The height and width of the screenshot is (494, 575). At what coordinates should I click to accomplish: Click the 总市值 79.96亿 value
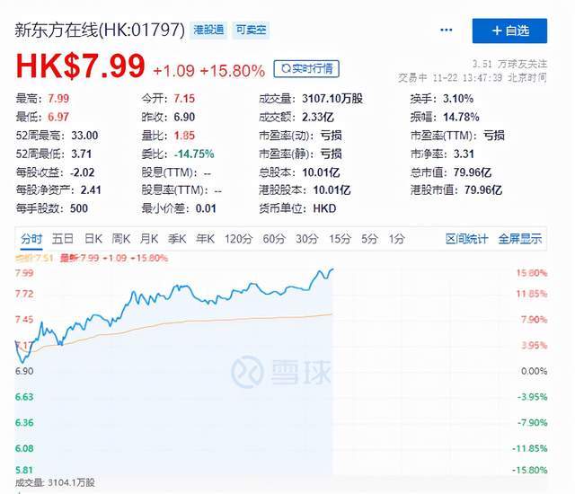tap(473, 172)
